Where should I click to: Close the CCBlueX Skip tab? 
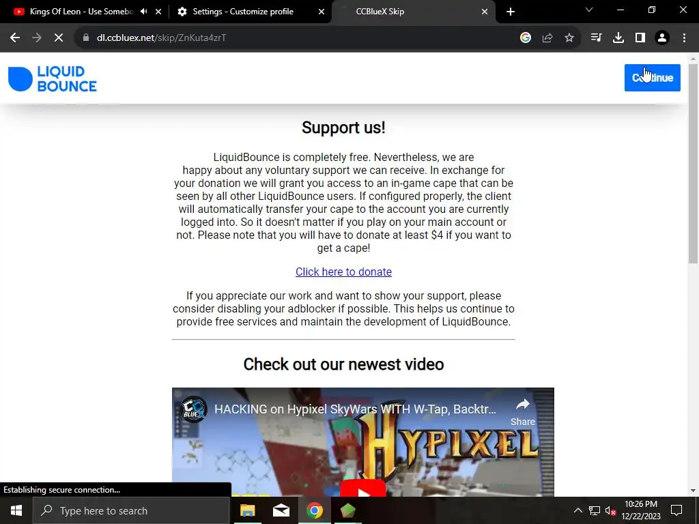tap(485, 12)
